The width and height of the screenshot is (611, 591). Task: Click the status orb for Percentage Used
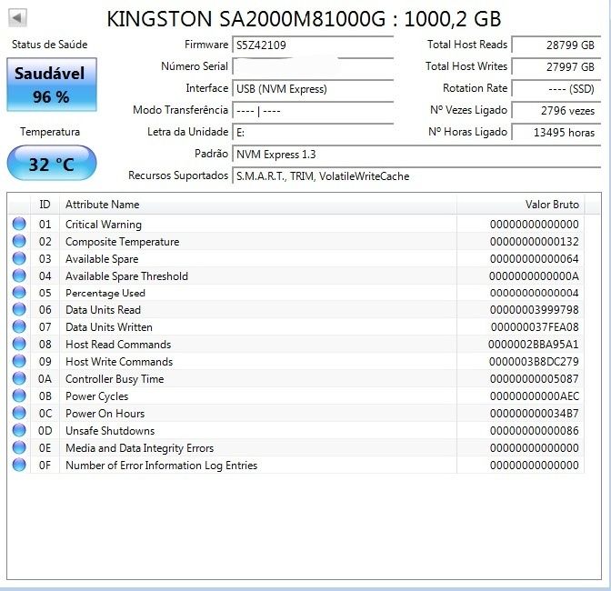point(19,293)
